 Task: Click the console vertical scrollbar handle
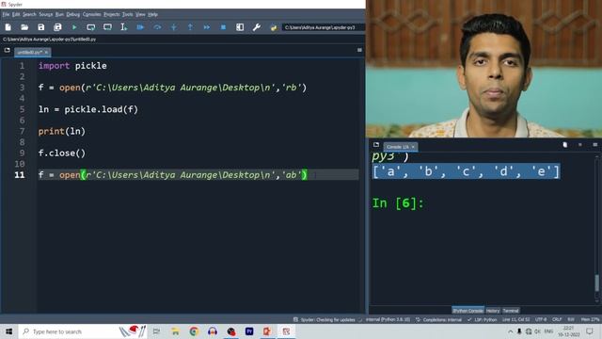coord(596,283)
